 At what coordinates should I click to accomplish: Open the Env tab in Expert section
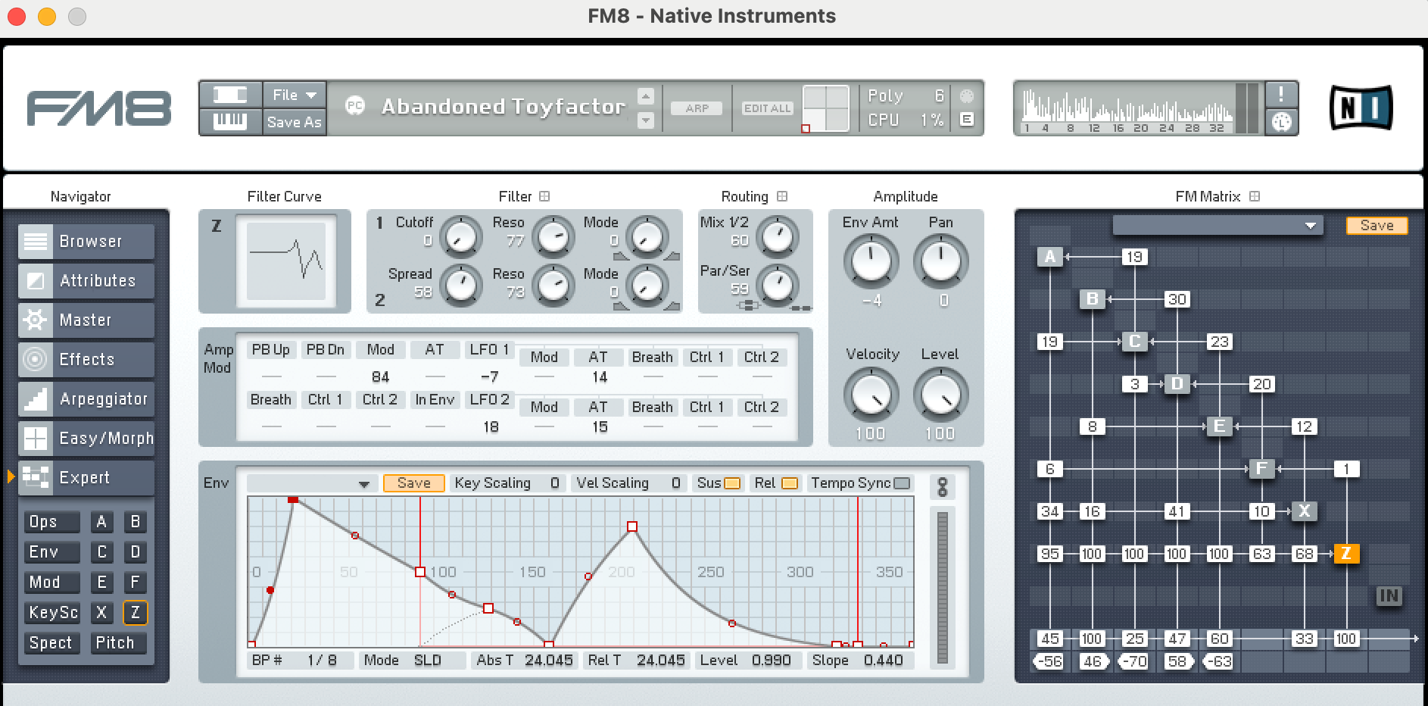click(x=51, y=552)
